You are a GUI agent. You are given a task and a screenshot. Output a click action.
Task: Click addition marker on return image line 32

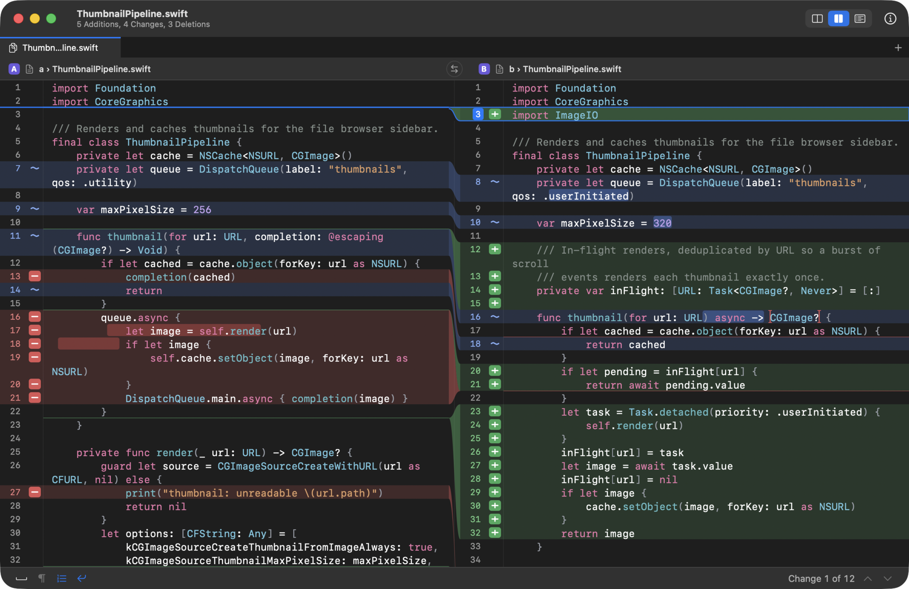click(x=495, y=533)
